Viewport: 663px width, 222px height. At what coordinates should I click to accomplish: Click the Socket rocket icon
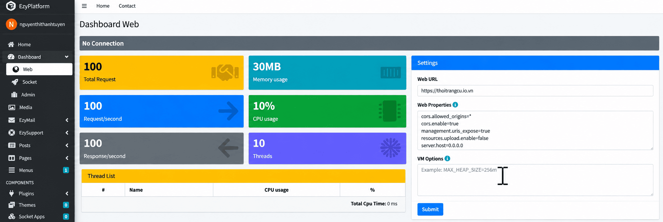click(x=15, y=82)
